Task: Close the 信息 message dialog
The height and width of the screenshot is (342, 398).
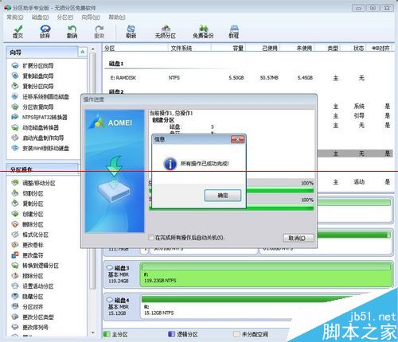Action: pyautogui.click(x=237, y=139)
